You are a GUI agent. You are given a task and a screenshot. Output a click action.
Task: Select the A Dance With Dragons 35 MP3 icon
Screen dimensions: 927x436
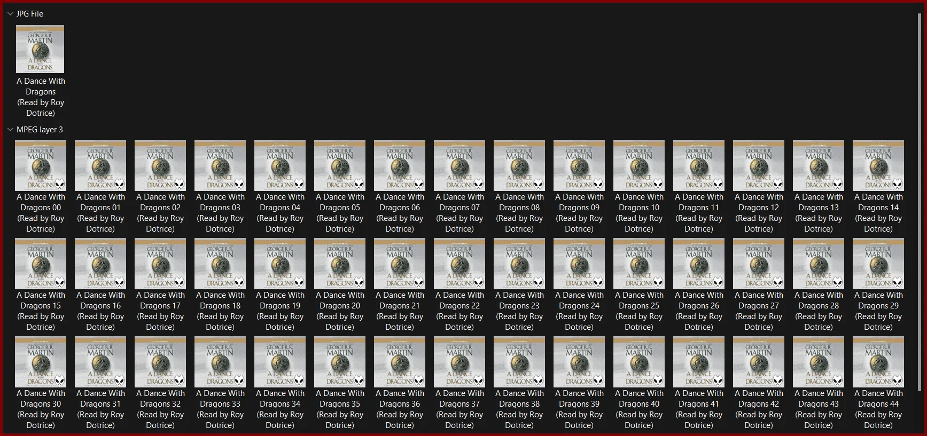(x=340, y=362)
